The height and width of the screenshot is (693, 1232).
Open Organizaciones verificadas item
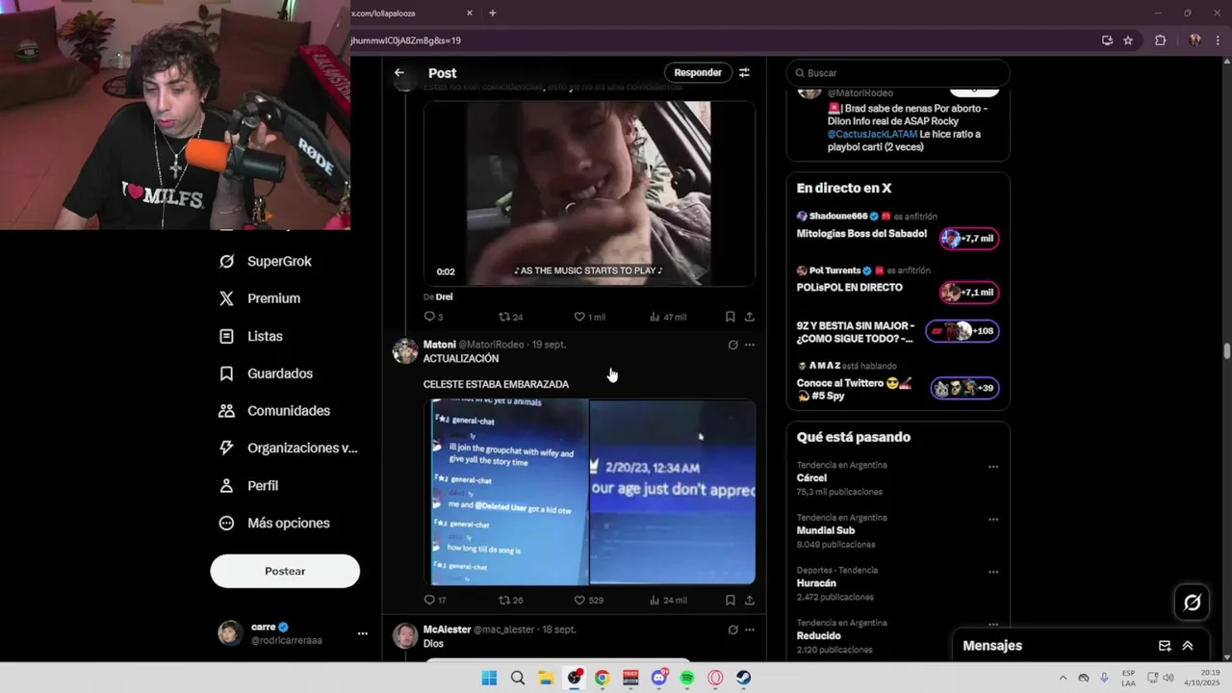pos(289,449)
